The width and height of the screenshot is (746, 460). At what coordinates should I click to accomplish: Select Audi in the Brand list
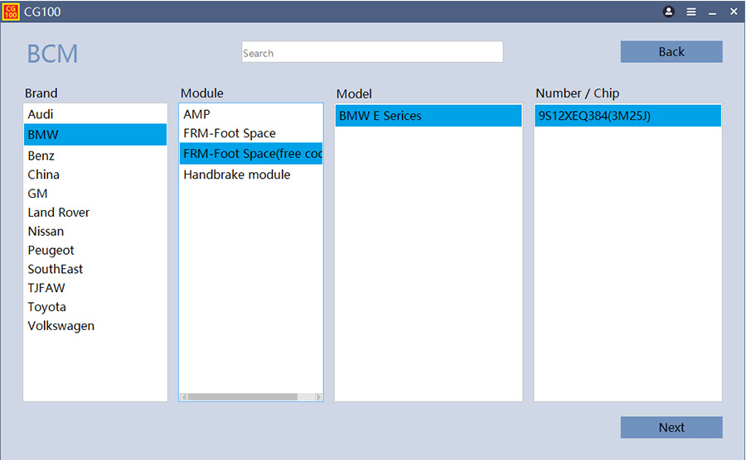tap(41, 114)
